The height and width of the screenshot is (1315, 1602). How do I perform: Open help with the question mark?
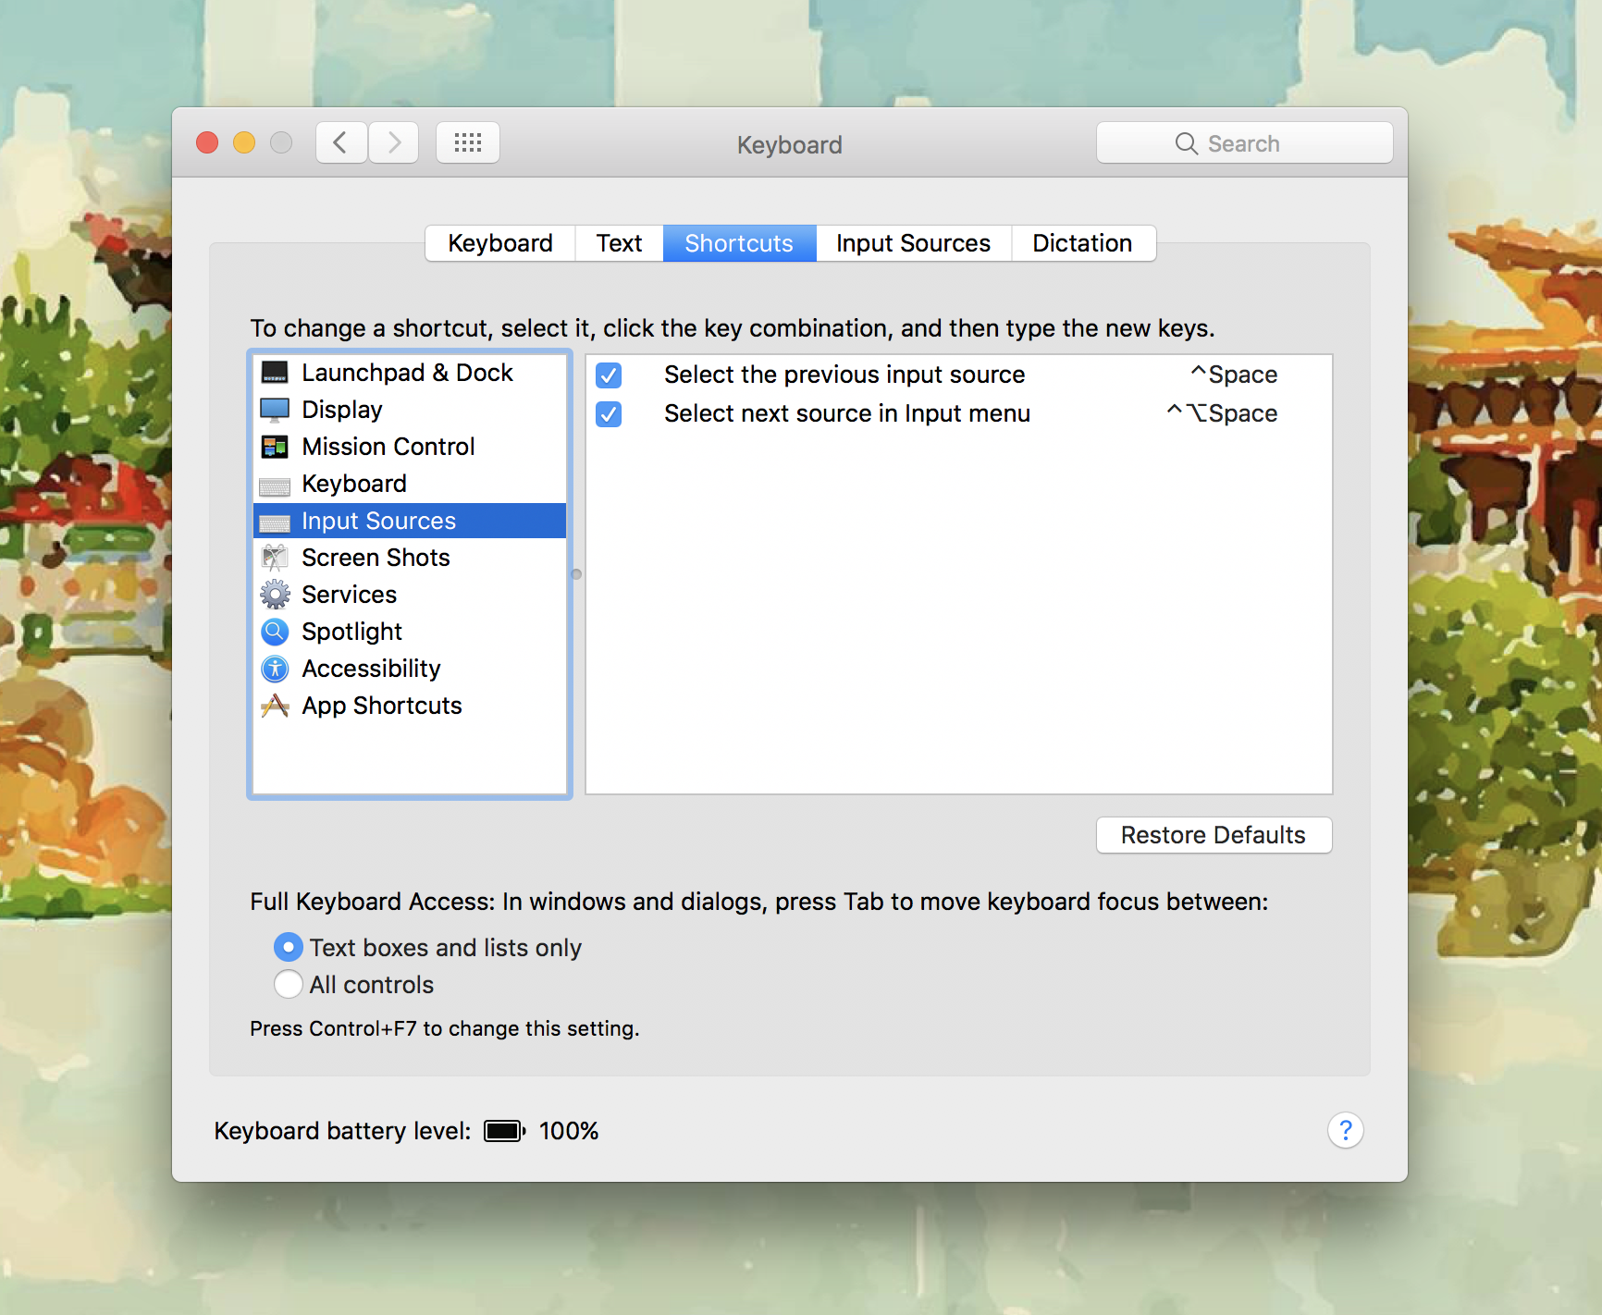click(1346, 1130)
